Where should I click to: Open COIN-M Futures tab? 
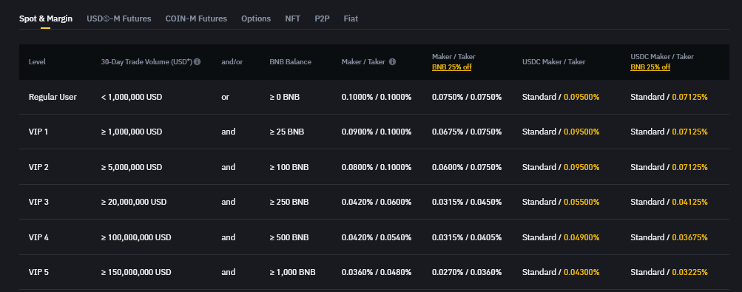[196, 19]
